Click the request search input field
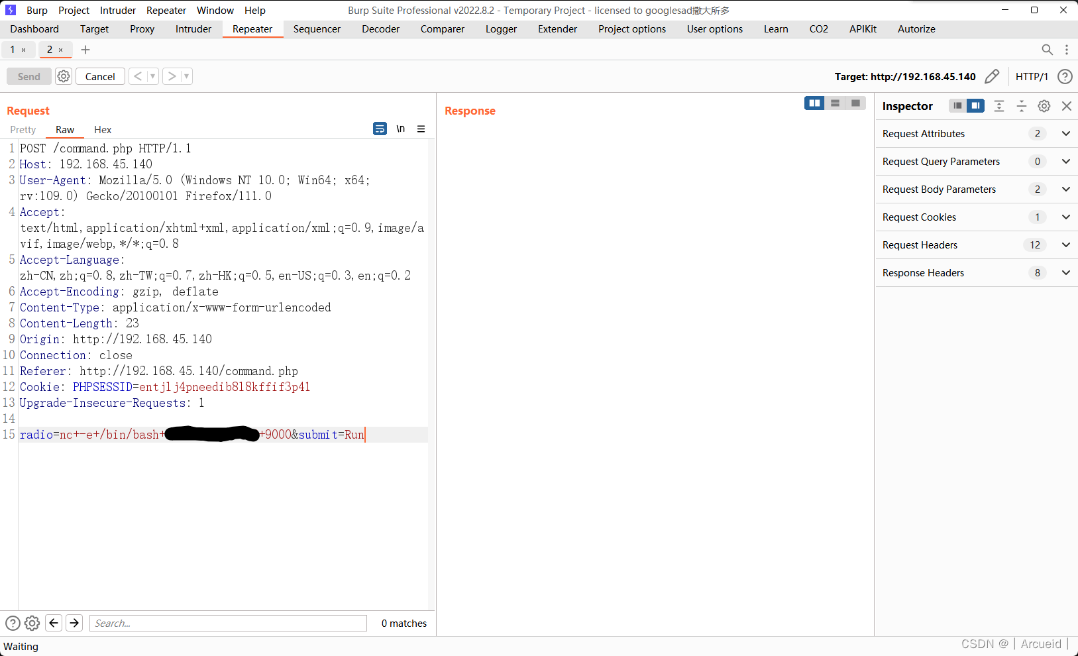The height and width of the screenshot is (656, 1078). pyautogui.click(x=228, y=623)
